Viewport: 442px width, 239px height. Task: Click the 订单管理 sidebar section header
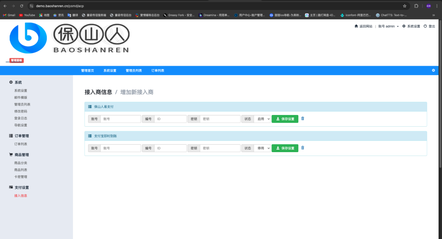tap(19, 136)
